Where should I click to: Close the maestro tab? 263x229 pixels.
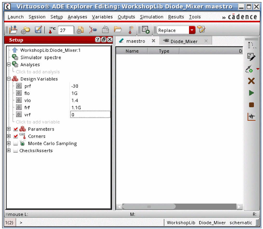point(153,41)
